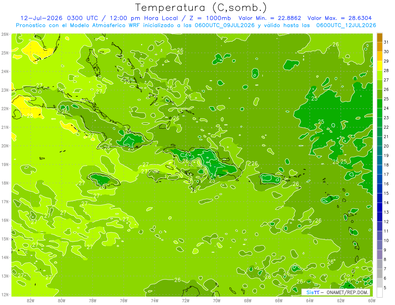Image resolution: width=395 pixels, height=305 pixels.
Task: Select color bar swatch between 29 and 30
Action: pyautogui.click(x=380, y=57)
